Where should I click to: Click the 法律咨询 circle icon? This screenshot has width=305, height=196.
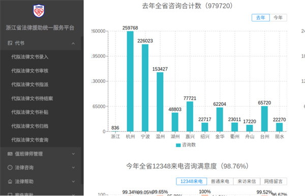[10, 167]
